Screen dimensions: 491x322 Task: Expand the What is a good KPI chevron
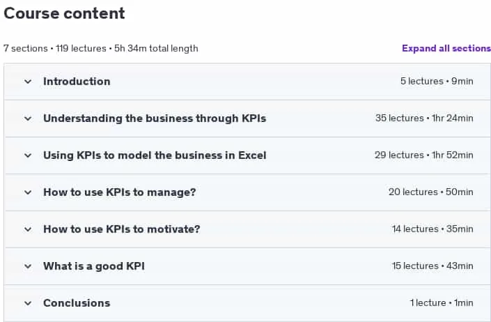click(28, 266)
